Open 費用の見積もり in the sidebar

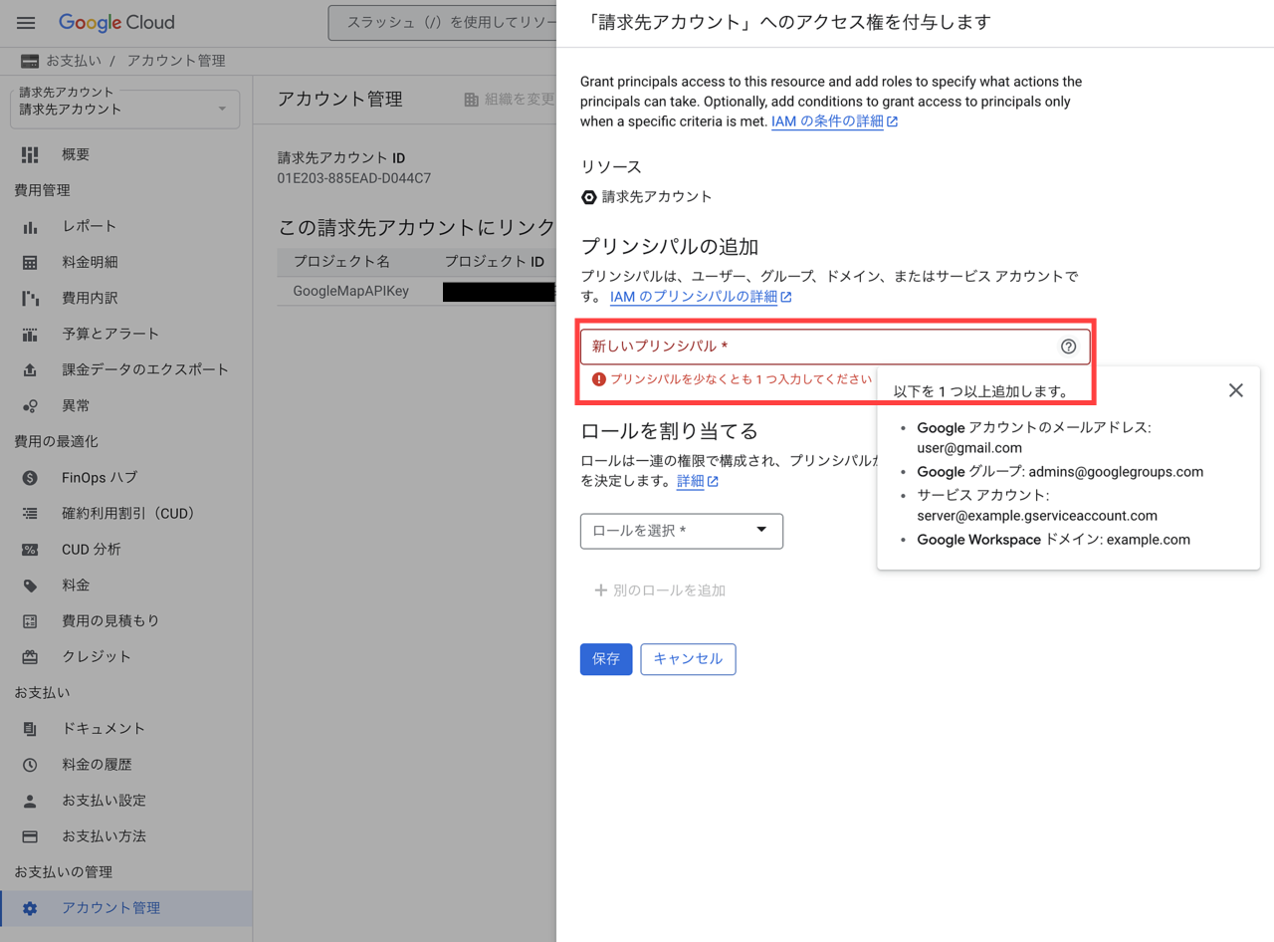coord(126,620)
